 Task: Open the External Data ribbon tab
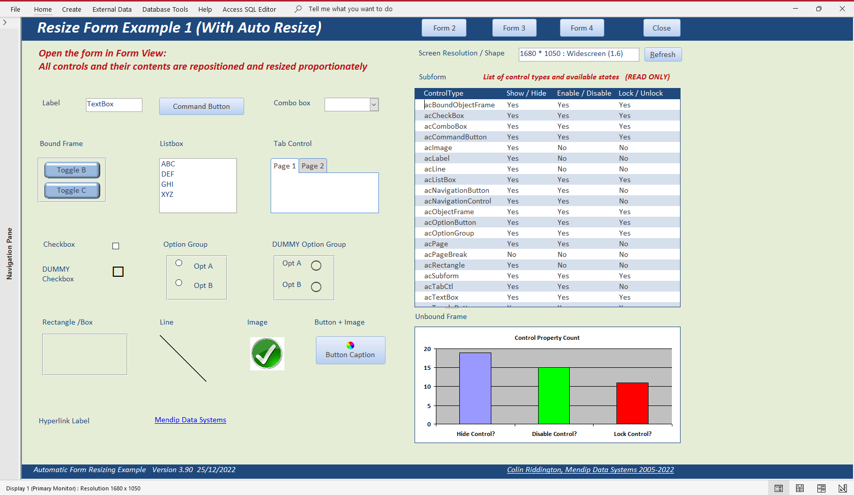[112, 9]
